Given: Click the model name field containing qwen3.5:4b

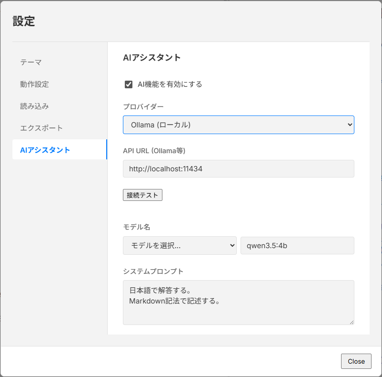Looking at the screenshot, I should [x=298, y=245].
